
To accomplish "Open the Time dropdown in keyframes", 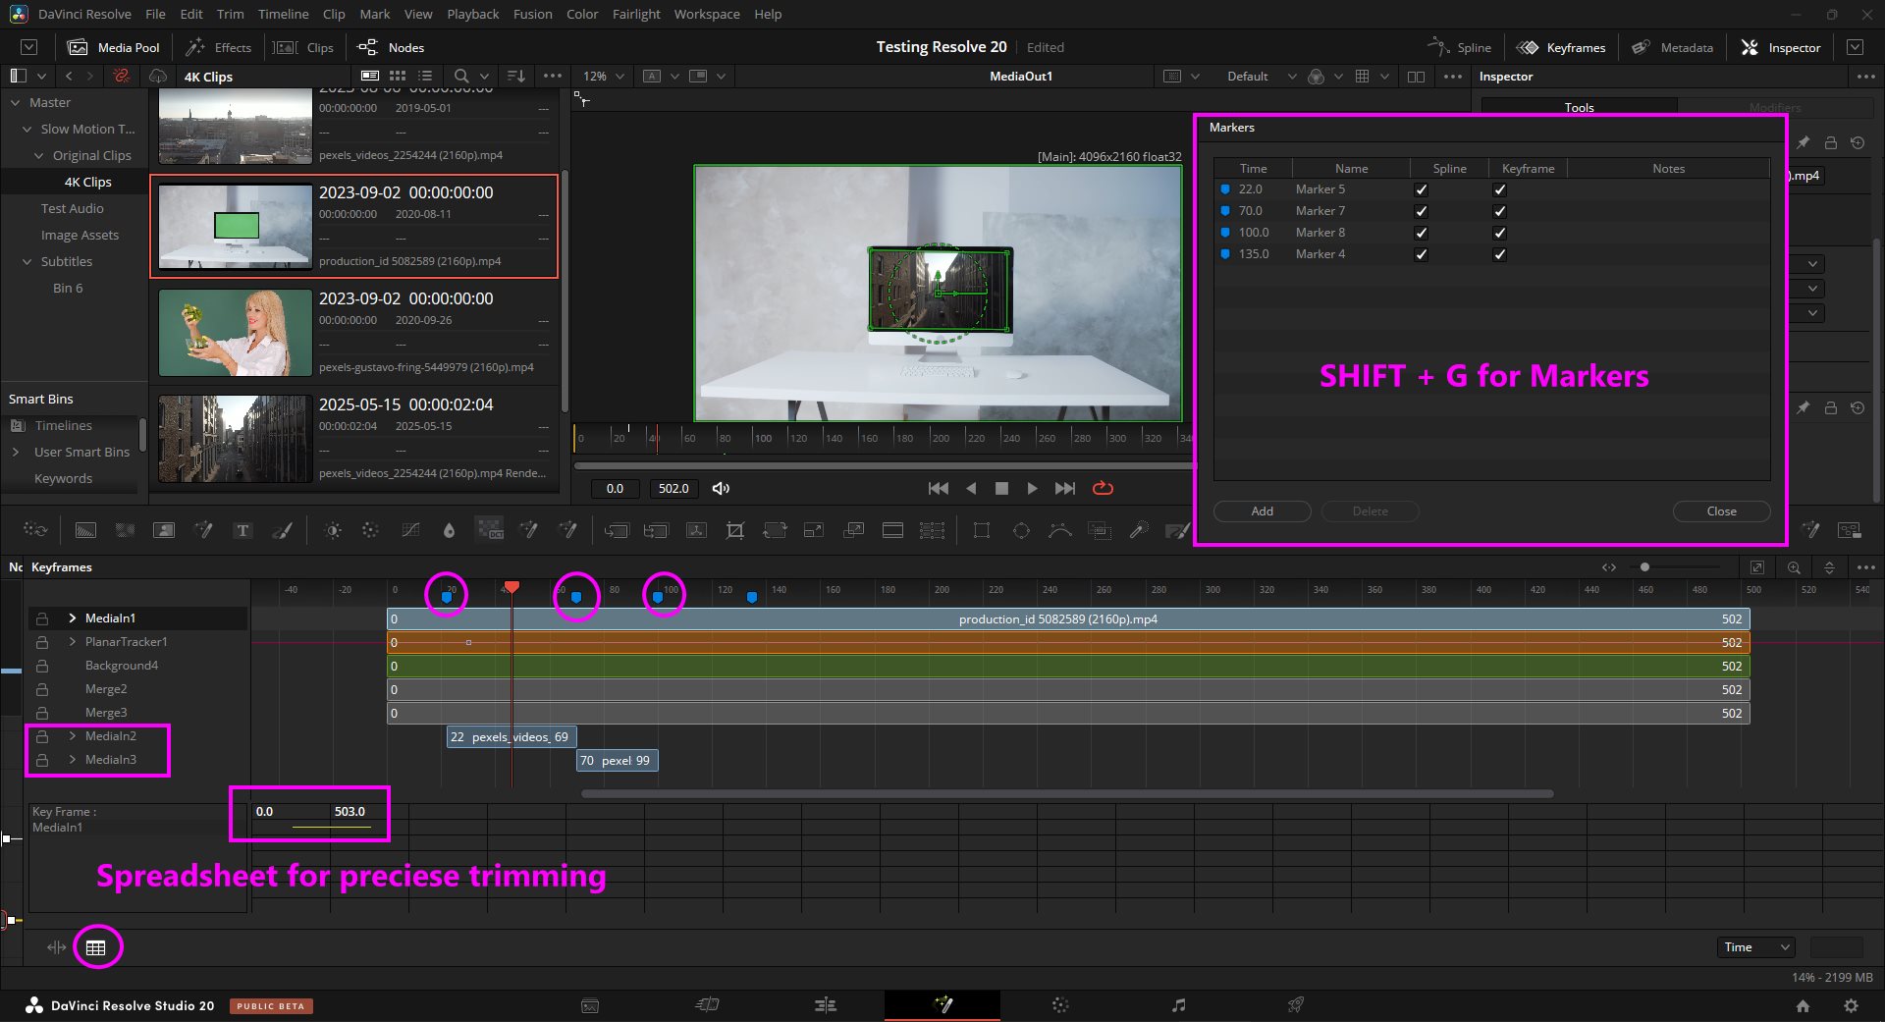I will click(x=1757, y=947).
